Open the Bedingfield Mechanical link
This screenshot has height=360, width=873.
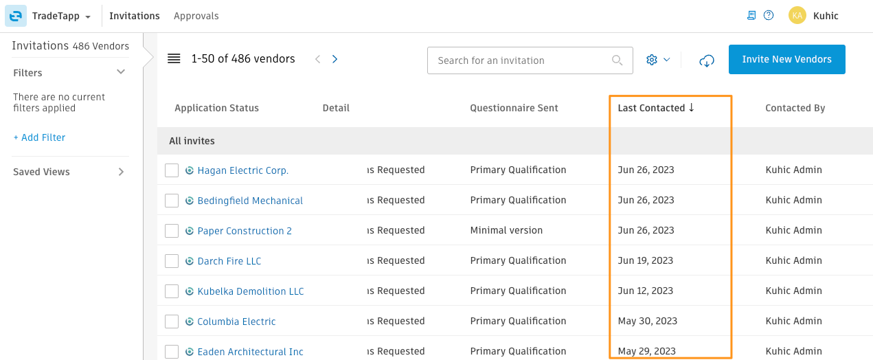point(250,201)
